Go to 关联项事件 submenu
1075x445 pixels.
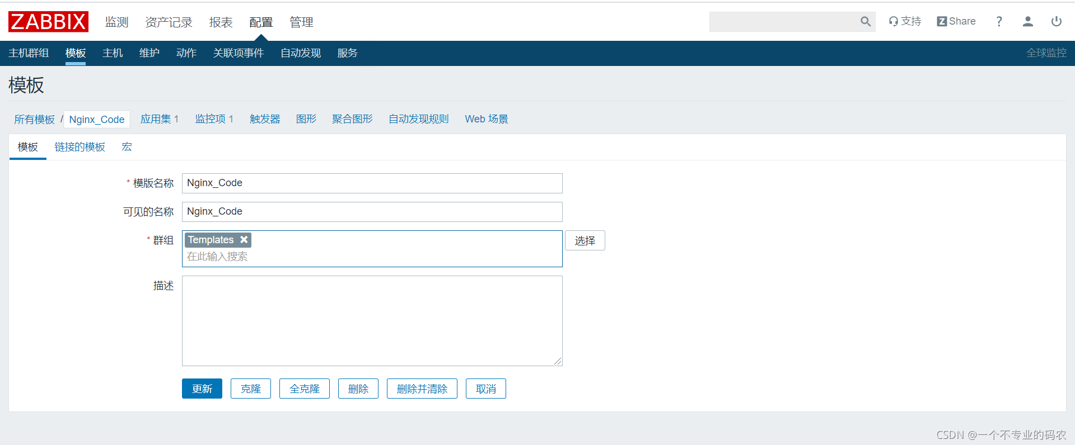pyautogui.click(x=239, y=53)
